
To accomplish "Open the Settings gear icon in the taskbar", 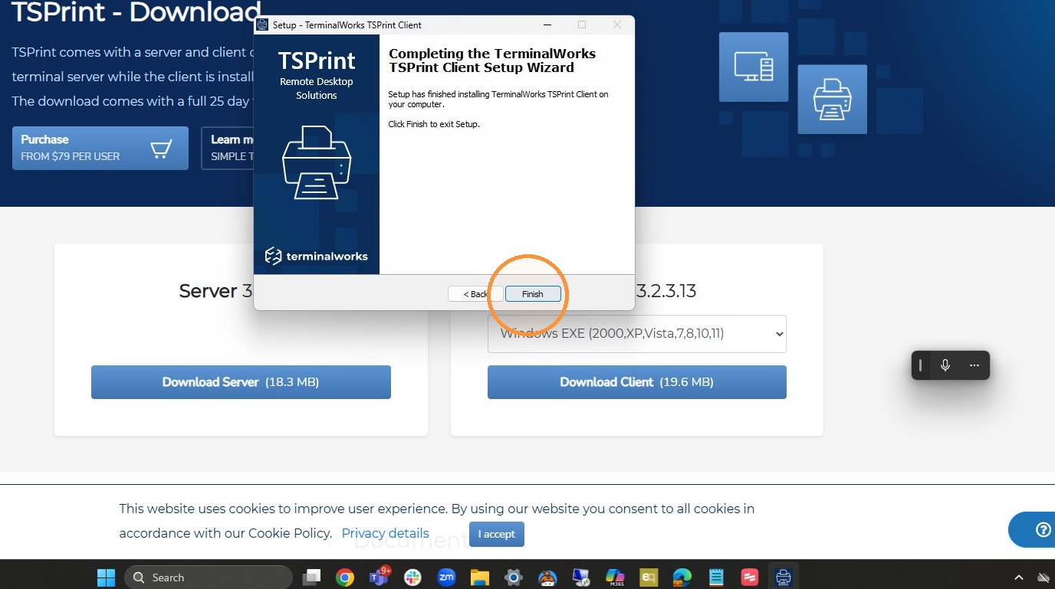I will (x=514, y=577).
